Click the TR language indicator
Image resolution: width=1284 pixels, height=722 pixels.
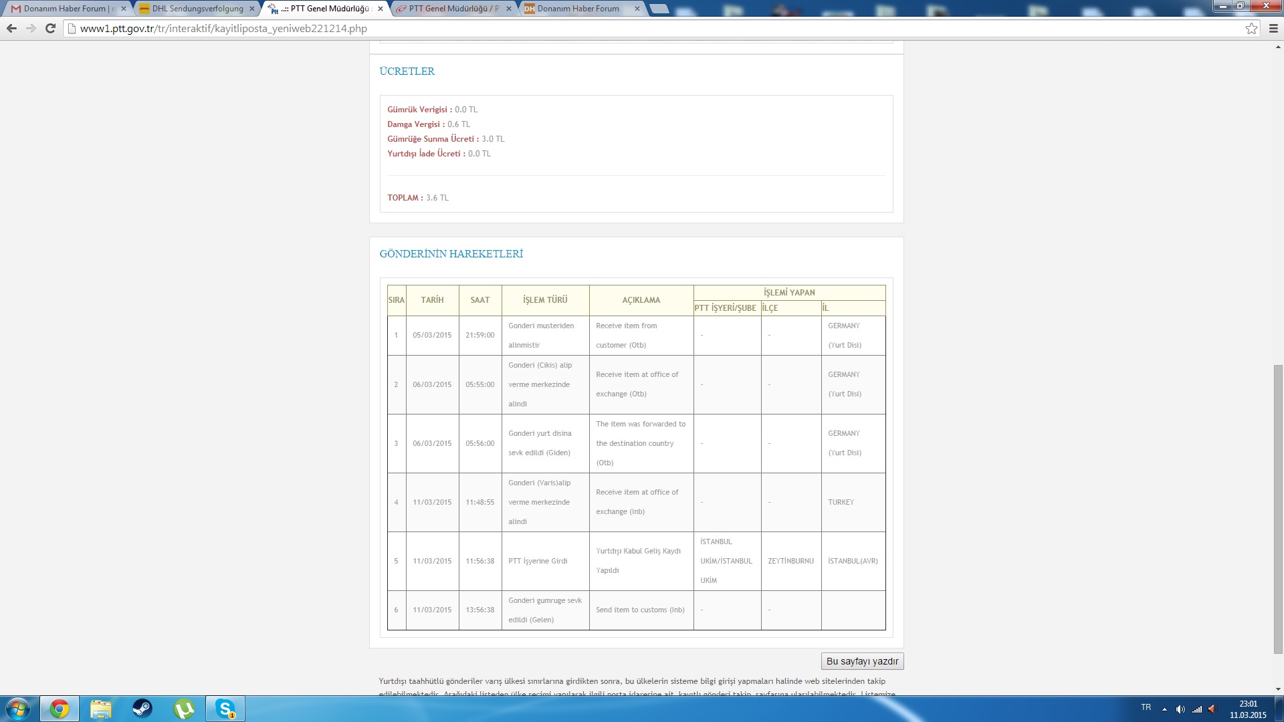(x=1146, y=707)
